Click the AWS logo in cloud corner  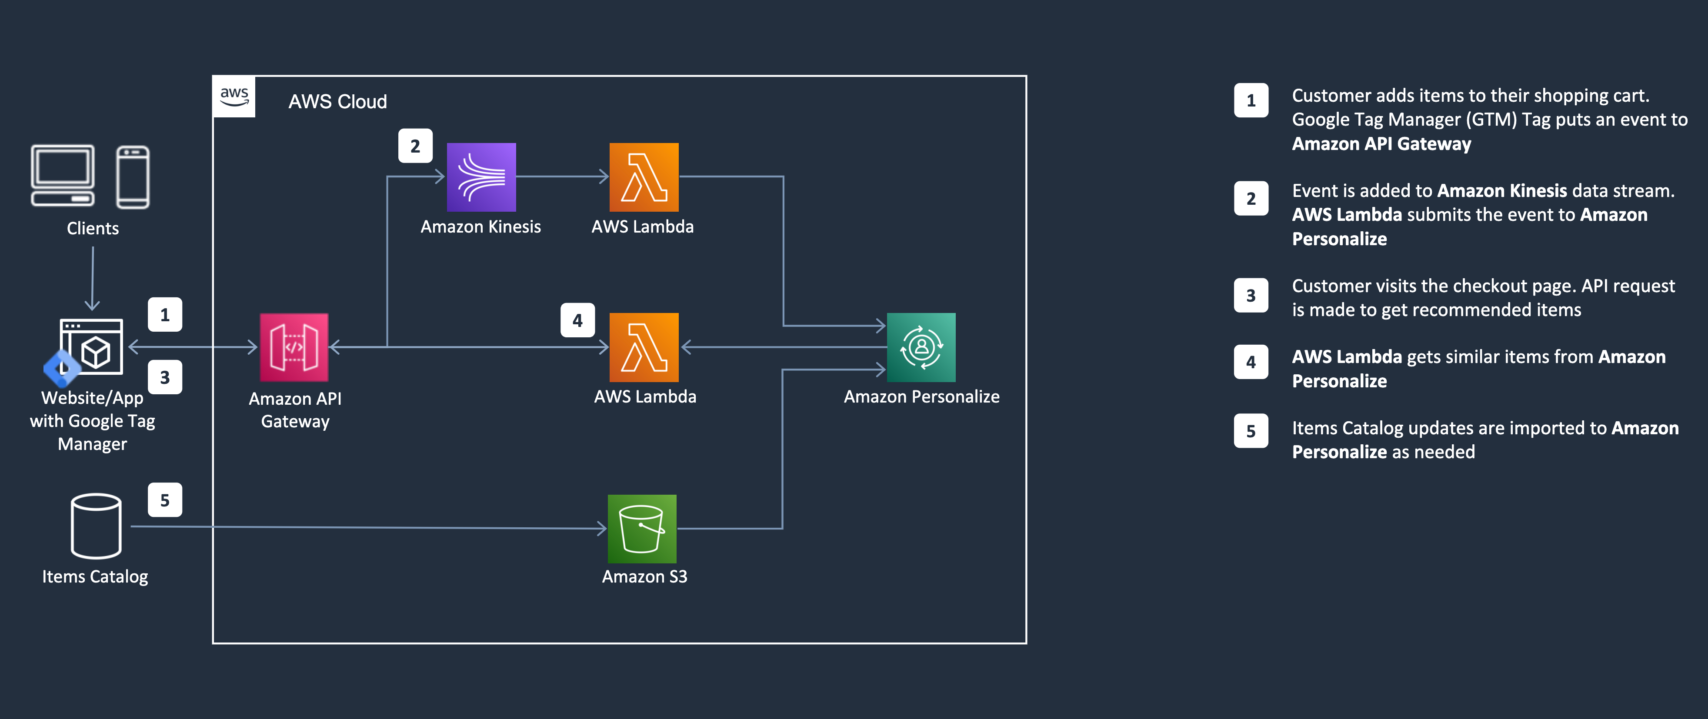coord(234,97)
